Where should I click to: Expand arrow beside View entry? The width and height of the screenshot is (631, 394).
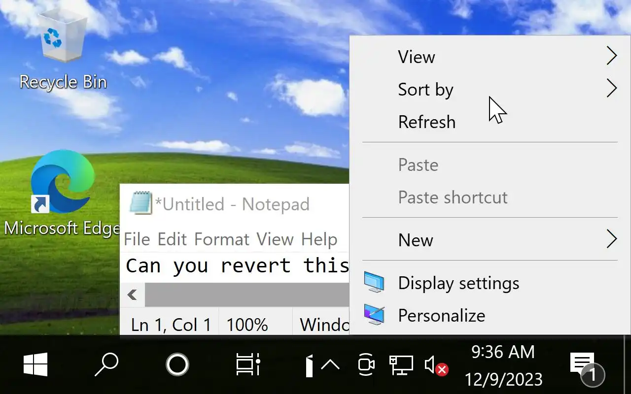pyautogui.click(x=611, y=56)
